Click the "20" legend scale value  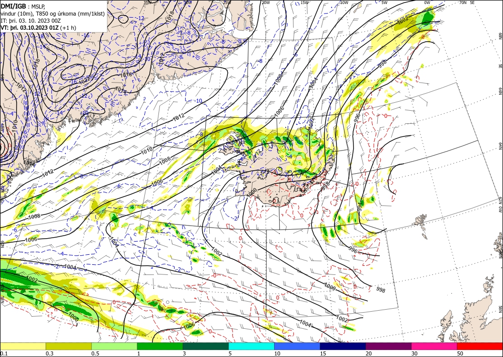[369, 353]
